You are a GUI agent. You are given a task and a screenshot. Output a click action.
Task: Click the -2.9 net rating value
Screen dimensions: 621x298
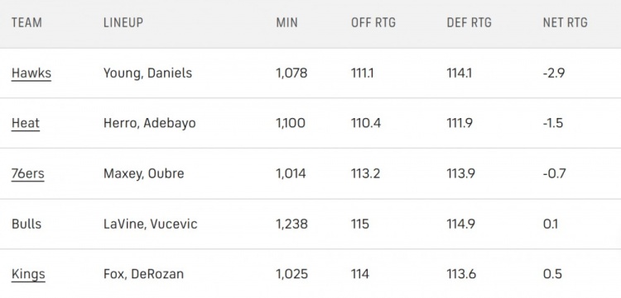click(x=554, y=73)
